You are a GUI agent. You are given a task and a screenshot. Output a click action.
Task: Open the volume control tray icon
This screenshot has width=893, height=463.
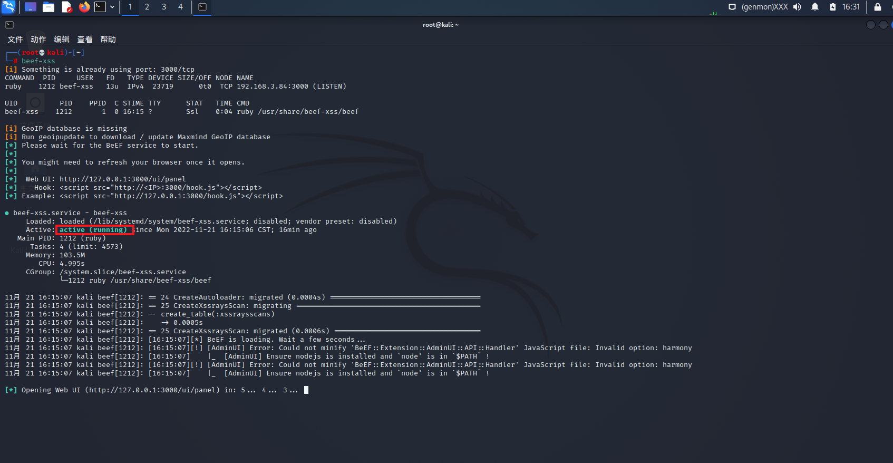tap(797, 7)
